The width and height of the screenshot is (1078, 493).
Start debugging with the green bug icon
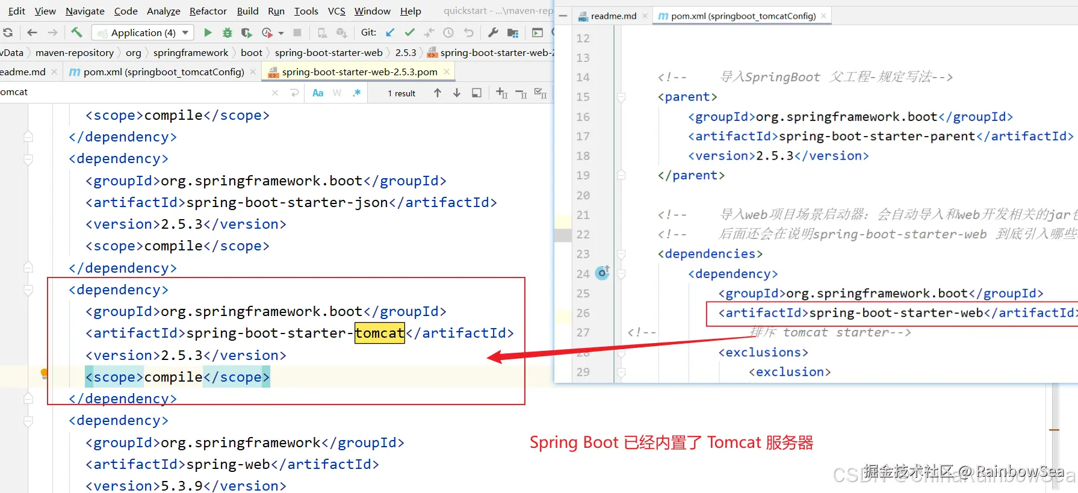pos(227,33)
